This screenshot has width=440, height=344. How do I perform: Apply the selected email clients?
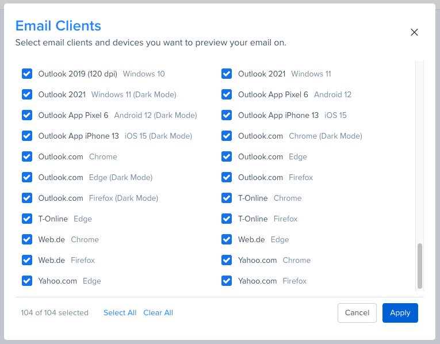[400, 313]
